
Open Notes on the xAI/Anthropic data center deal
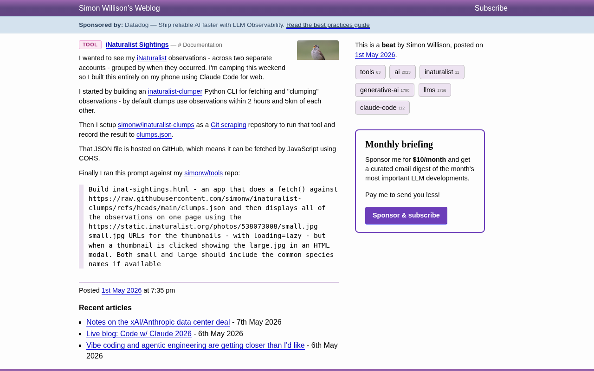[x=158, y=322]
